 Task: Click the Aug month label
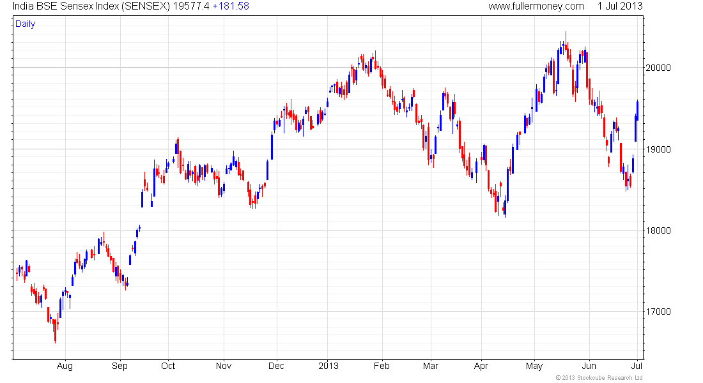coord(65,366)
